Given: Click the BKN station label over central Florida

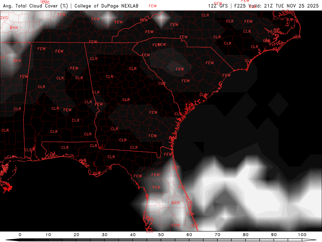Looking at the screenshot, I should click(x=175, y=203).
